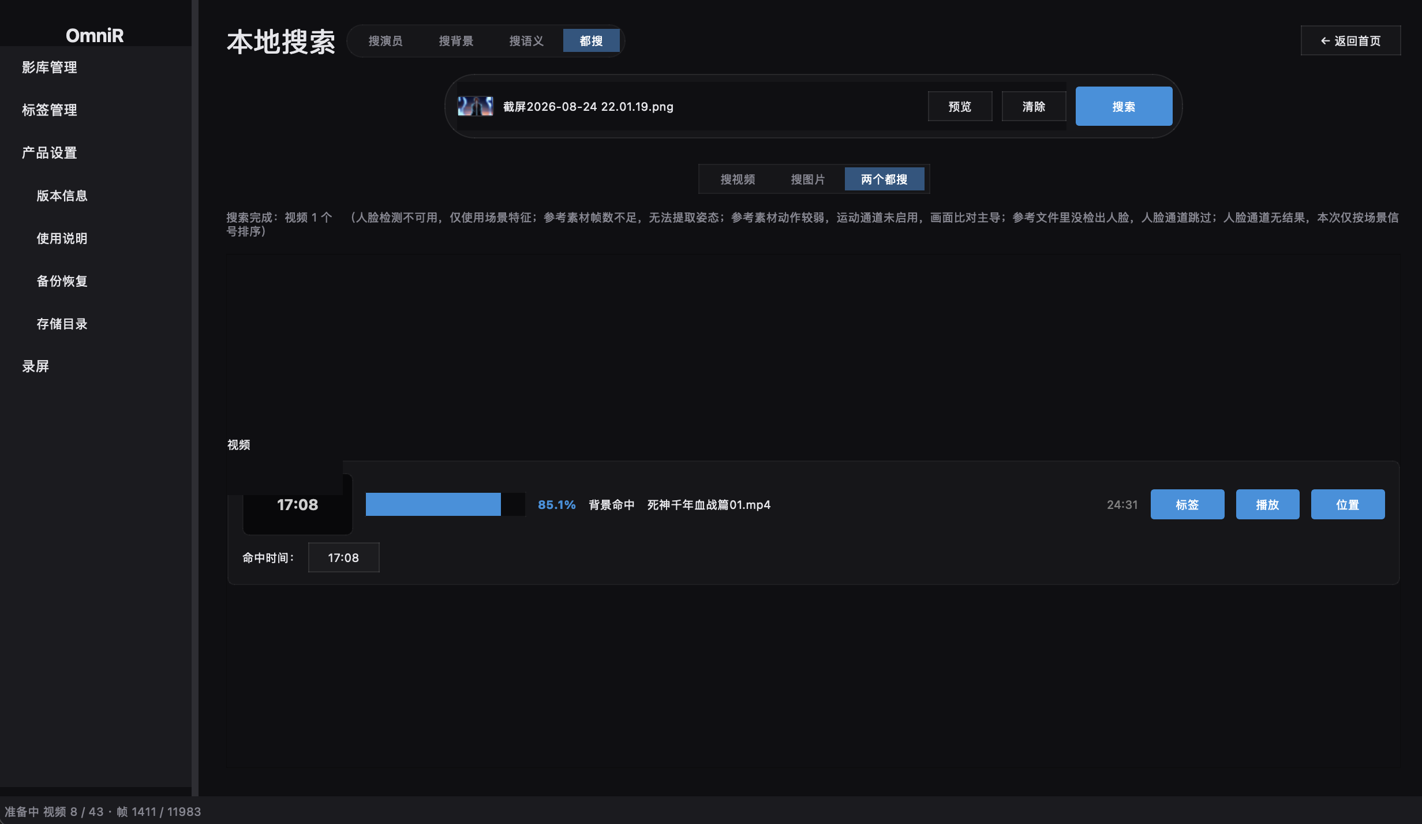1422x824 pixels.
Task: Switch to 搜背景 search mode
Action: coord(456,41)
